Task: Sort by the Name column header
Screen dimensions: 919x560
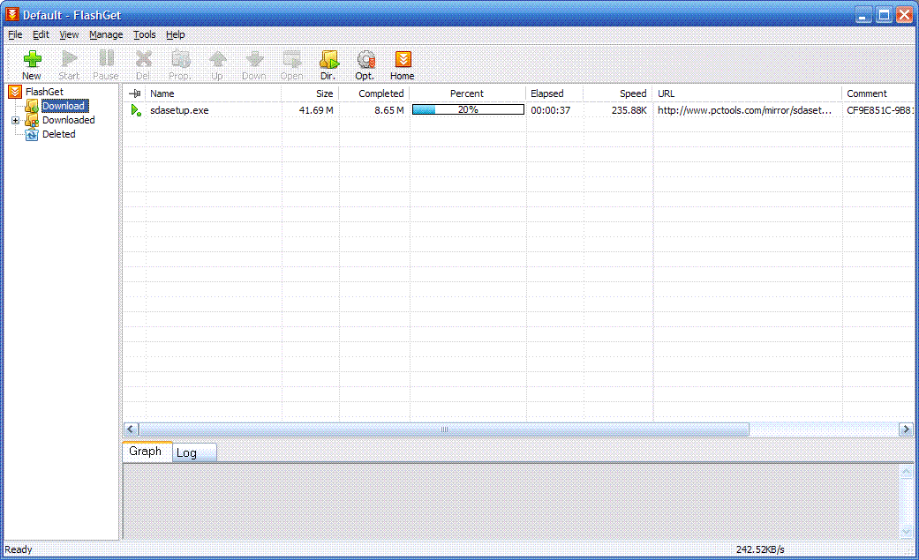Action: [x=214, y=93]
